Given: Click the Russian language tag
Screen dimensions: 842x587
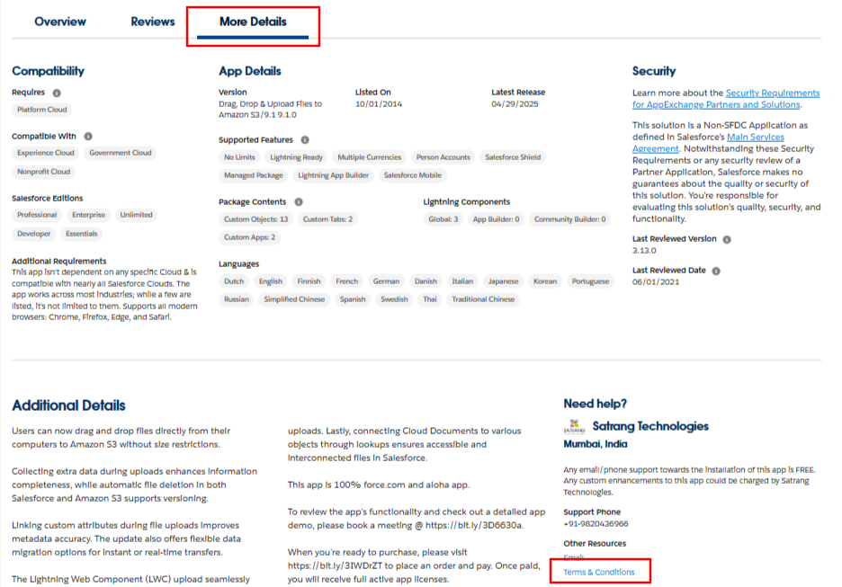Looking at the screenshot, I should 237,299.
